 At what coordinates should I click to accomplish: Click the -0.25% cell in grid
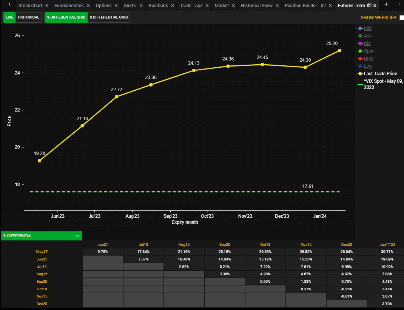coord(347,289)
